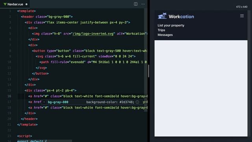Click the opening template tag on line 1
The width and height of the screenshot is (252, 142).
tap(26, 11)
